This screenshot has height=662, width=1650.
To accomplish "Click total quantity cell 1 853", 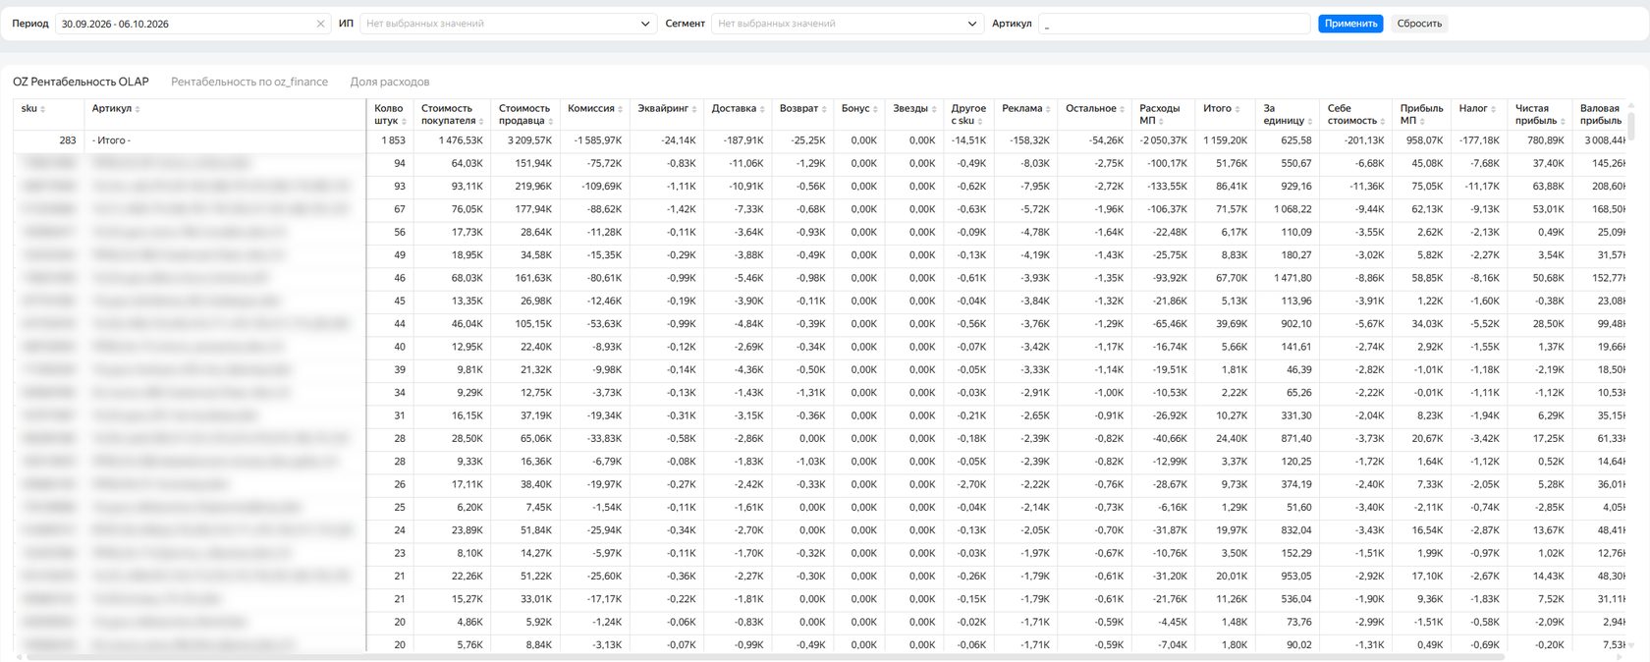I will (393, 140).
